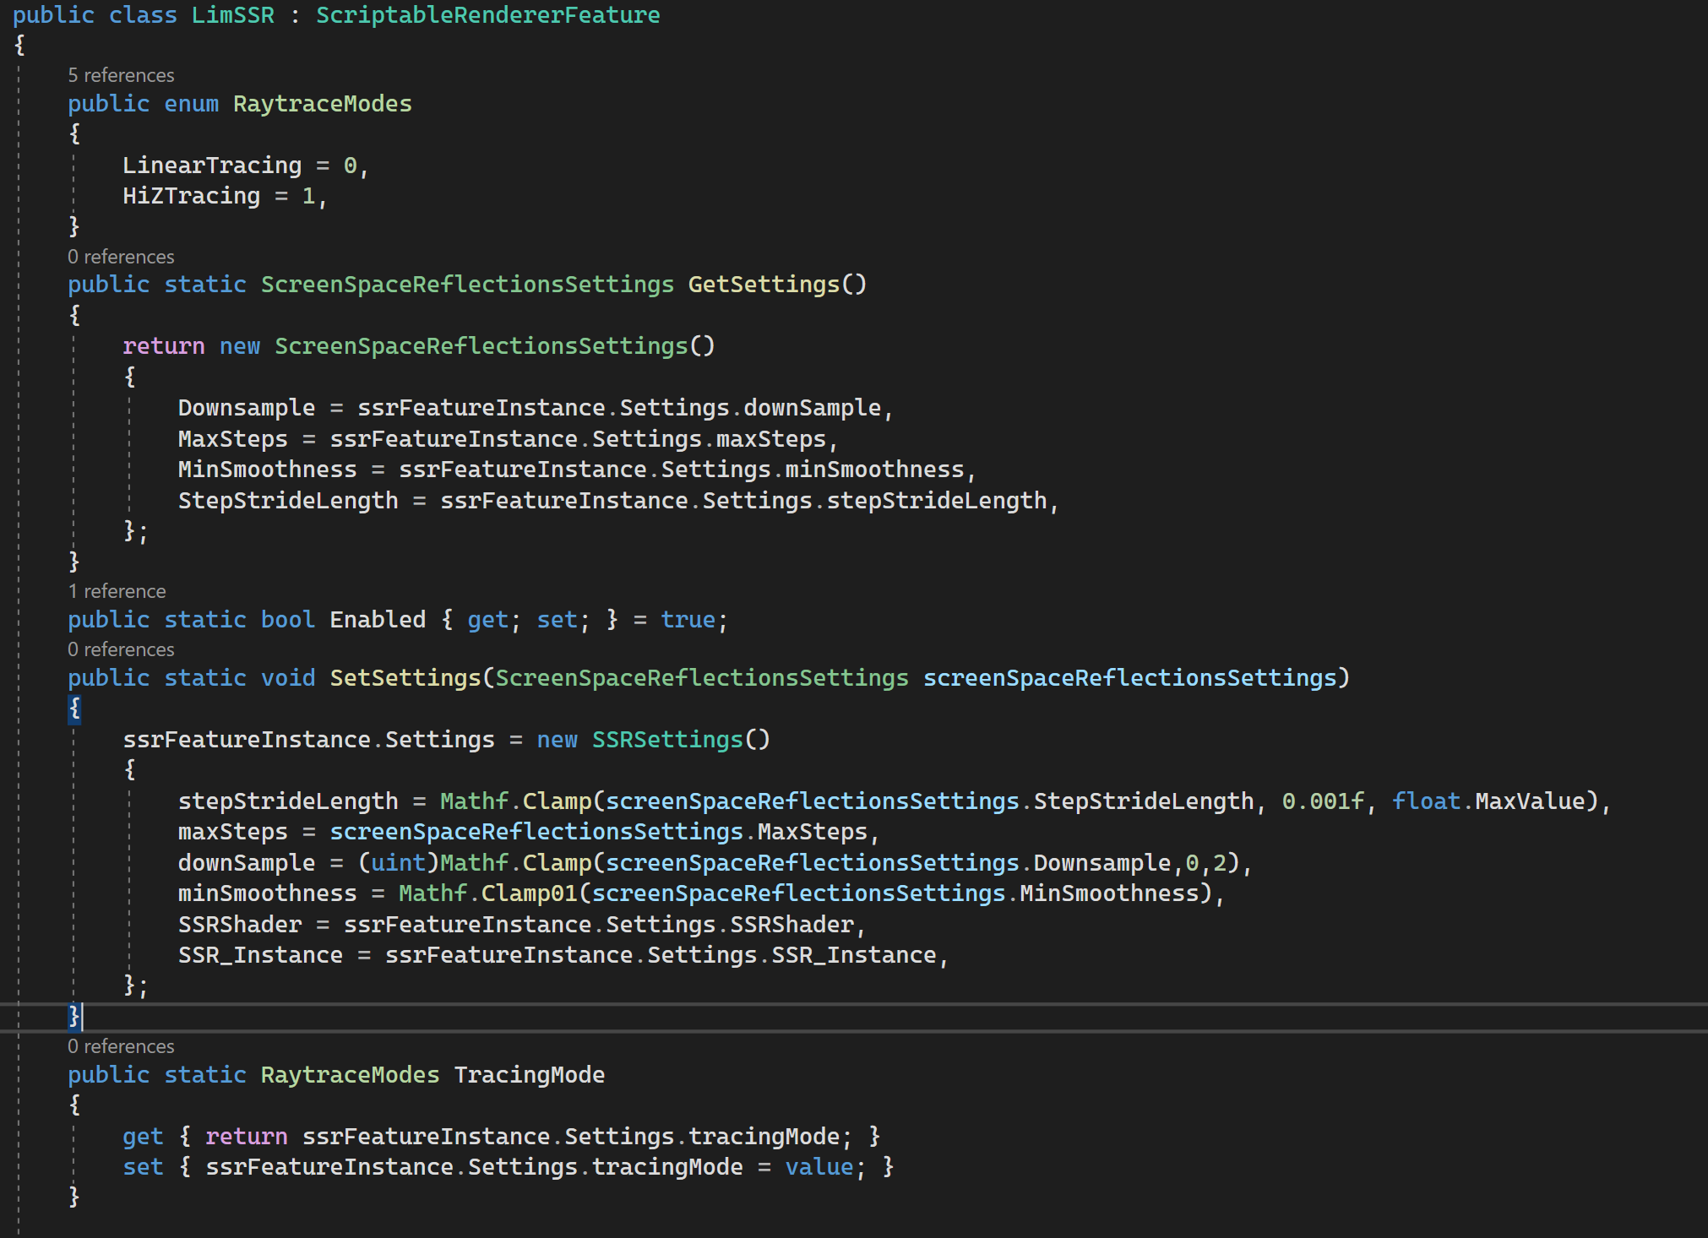Click '0 references' link above TracingMode property
The height and width of the screenshot is (1238, 1708).
coord(121,1046)
